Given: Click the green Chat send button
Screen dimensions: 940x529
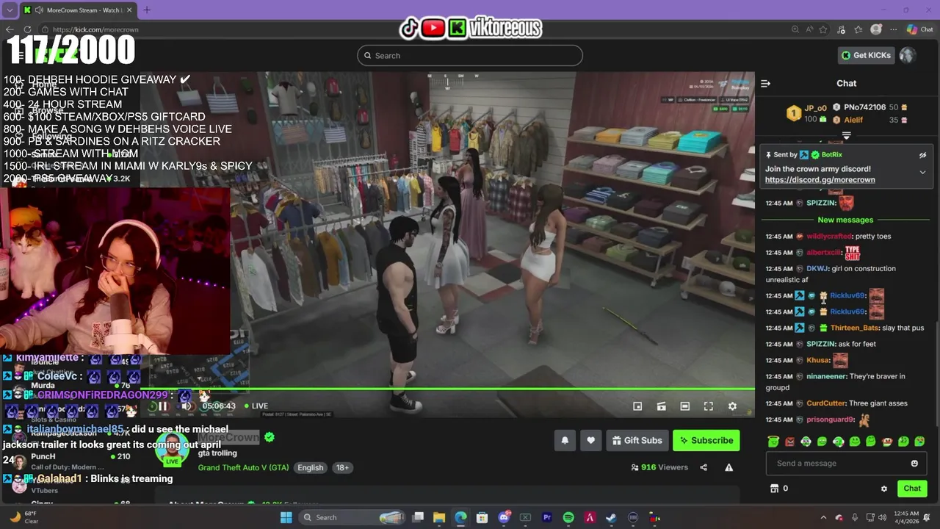Looking at the screenshot, I should pos(912,489).
